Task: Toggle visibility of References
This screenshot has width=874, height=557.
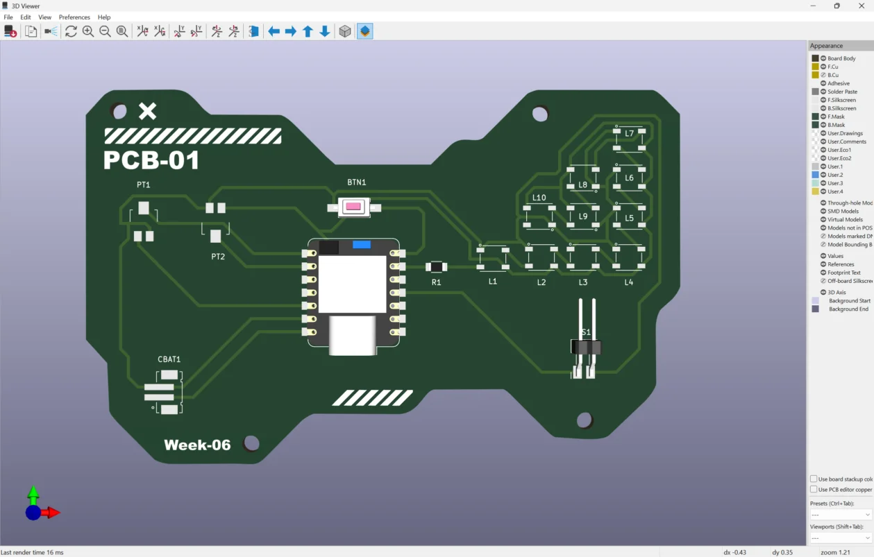Action: [x=823, y=264]
